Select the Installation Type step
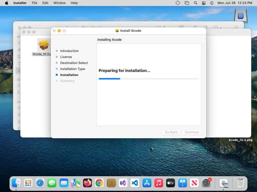Screen dimensions: 257x192 73,69
